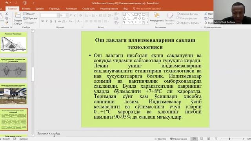Open Заливка фигуры shape fill color menu
Viewport: 251px width, 141px height.
tap(188, 14)
